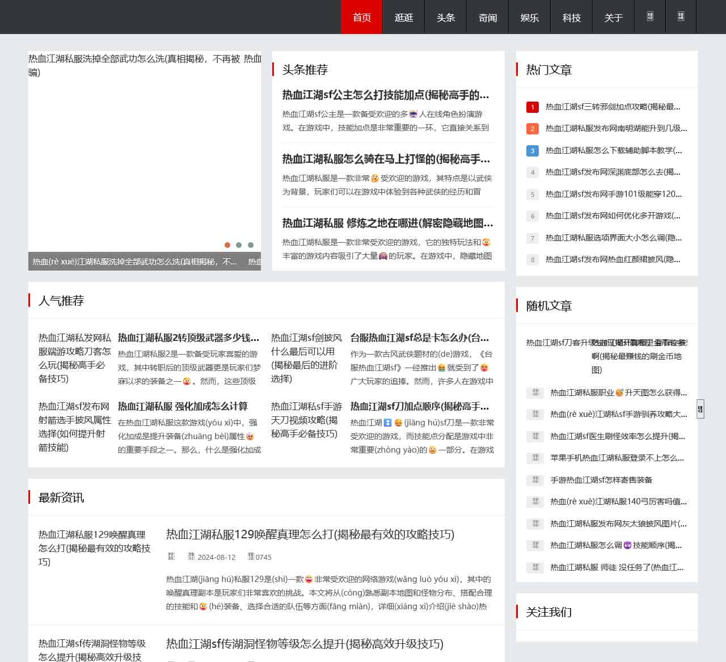
Task: Open the 奇闻 menu item
Action: 488,17
